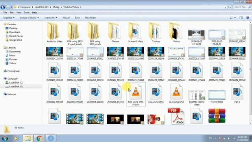
Task: Open the R app from the taskbar
Action: pyautogui.click(x=50, y=138)
